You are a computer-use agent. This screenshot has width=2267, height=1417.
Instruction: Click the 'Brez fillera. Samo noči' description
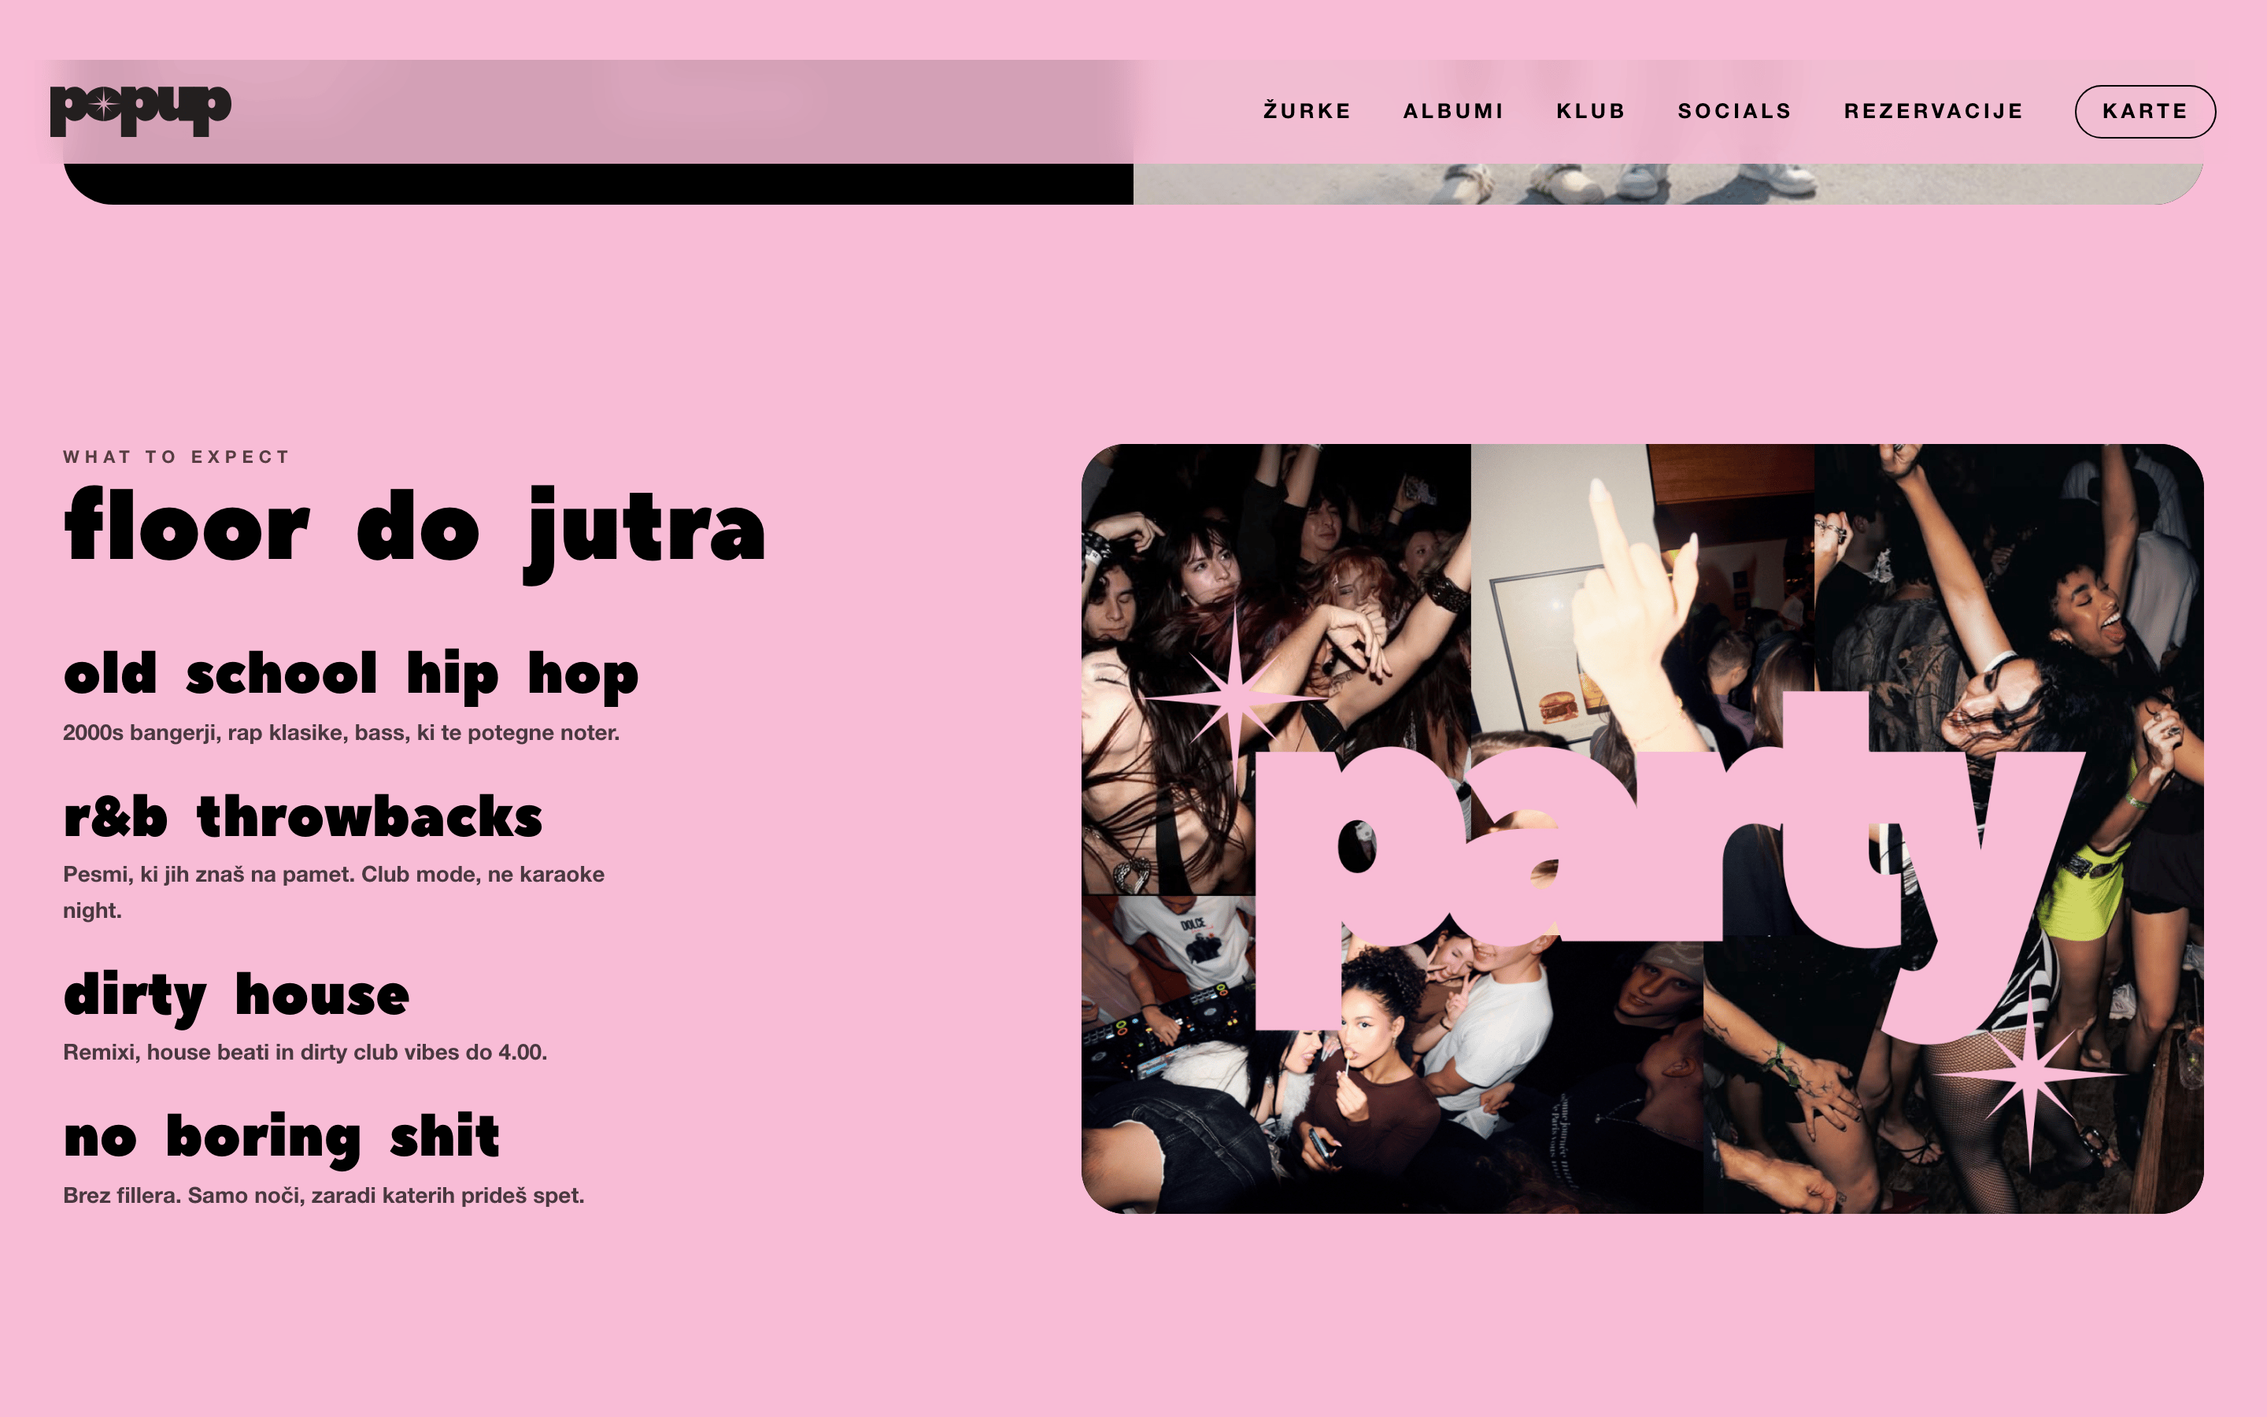[x=324, y=1196]
